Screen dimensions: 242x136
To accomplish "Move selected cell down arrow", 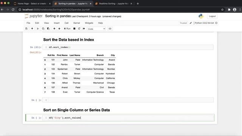I will tap(59, 29).
